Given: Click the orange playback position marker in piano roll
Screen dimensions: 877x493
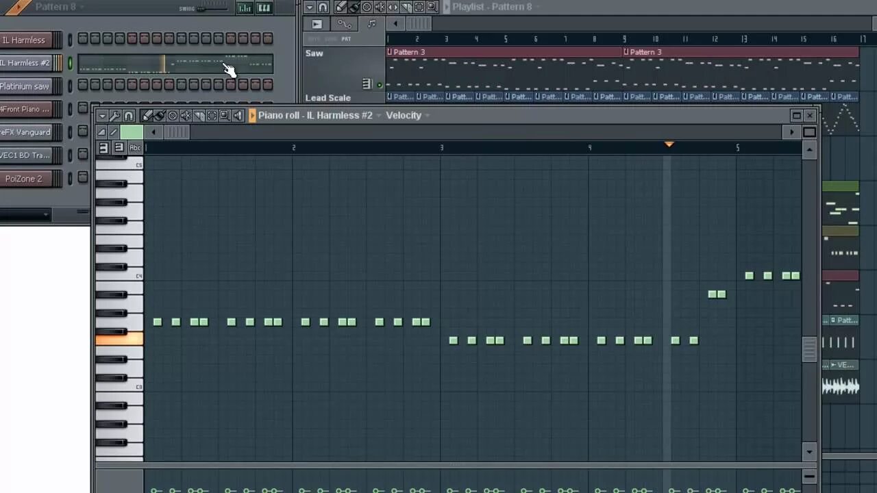Looking at the screenshot, I should click(669, 144).
